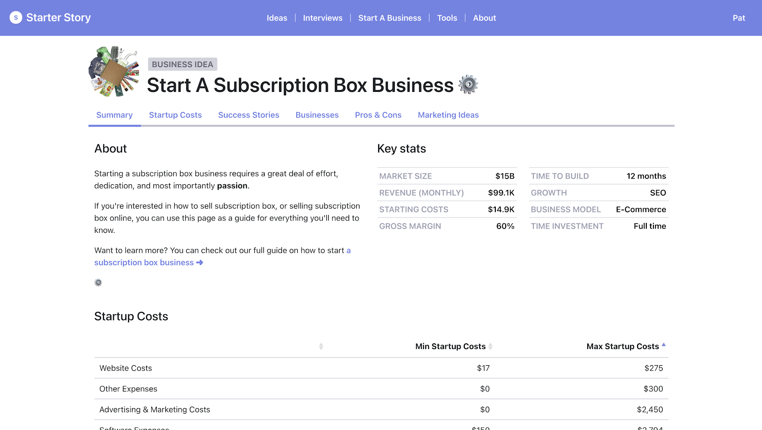762x430 pixels.
Task: Click the $275 Website Costs maximum
Action: click(654, 368)
